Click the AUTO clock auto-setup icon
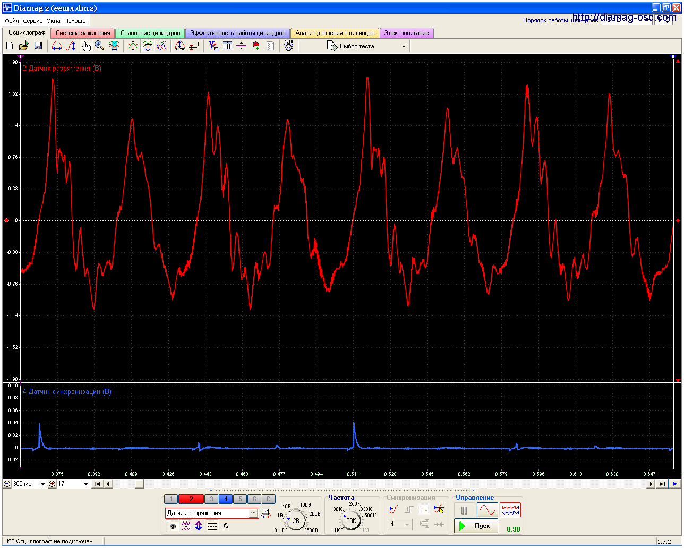Screen dimensions: 684x548 [288, 46]
